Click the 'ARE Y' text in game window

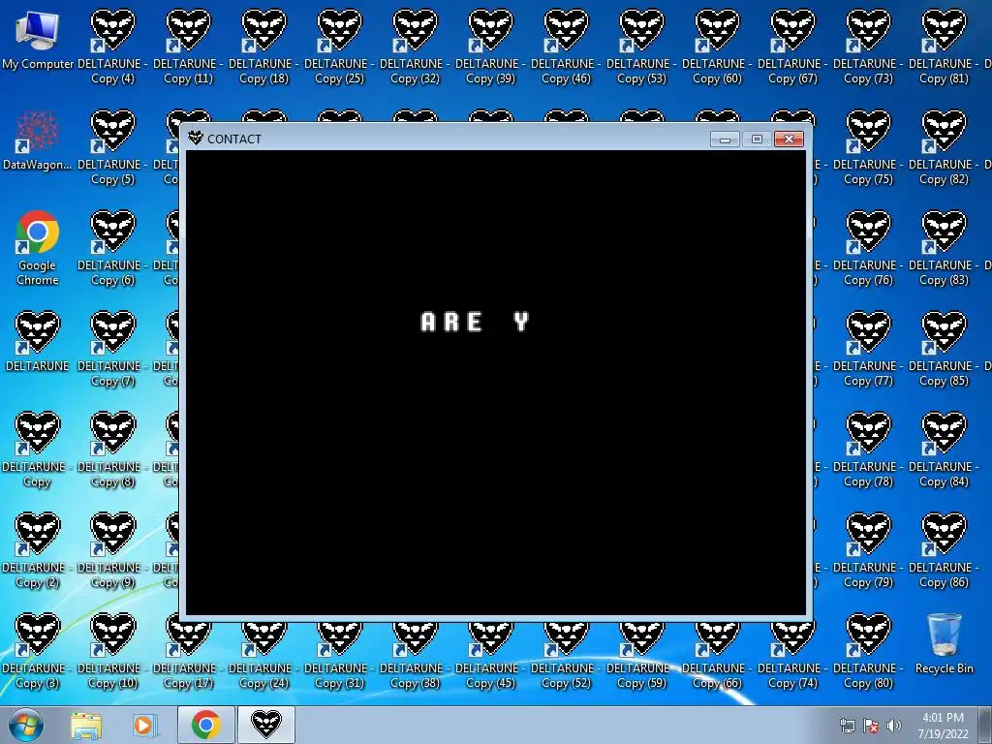(475, 322)
